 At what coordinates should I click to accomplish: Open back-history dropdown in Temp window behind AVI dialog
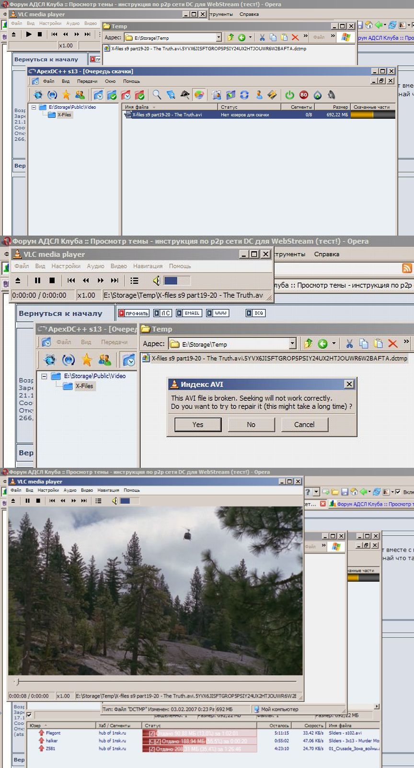[x=334, y=343]
